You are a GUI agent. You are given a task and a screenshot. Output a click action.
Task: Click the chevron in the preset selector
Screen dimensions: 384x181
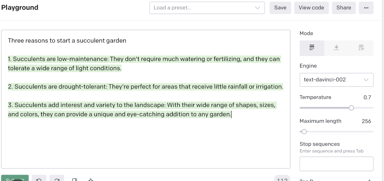click(x=257, y=8)
